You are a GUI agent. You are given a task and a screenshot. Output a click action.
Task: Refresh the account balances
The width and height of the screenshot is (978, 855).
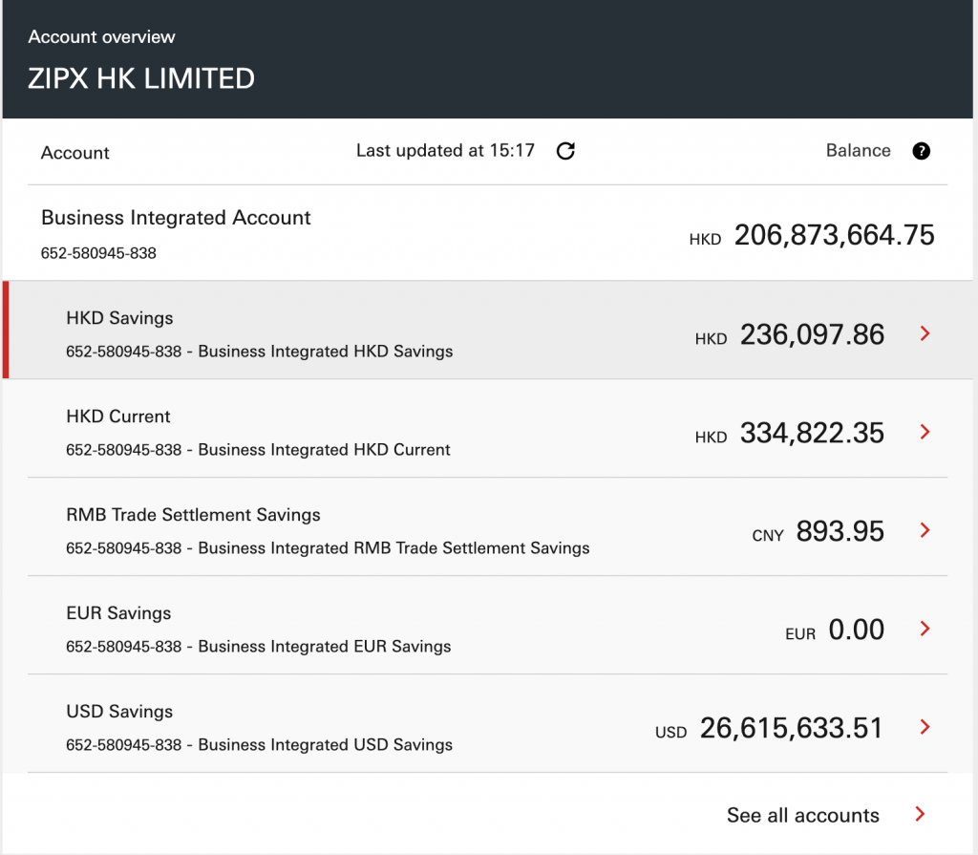565,151
